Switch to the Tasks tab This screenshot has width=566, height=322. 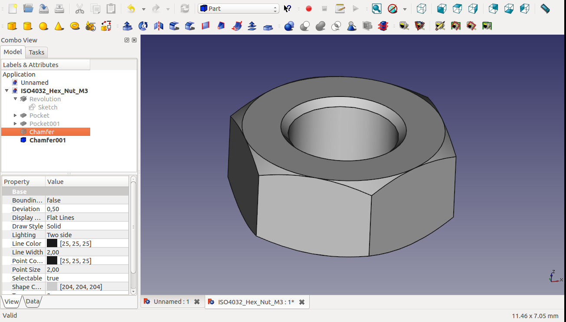click(36, 52)
